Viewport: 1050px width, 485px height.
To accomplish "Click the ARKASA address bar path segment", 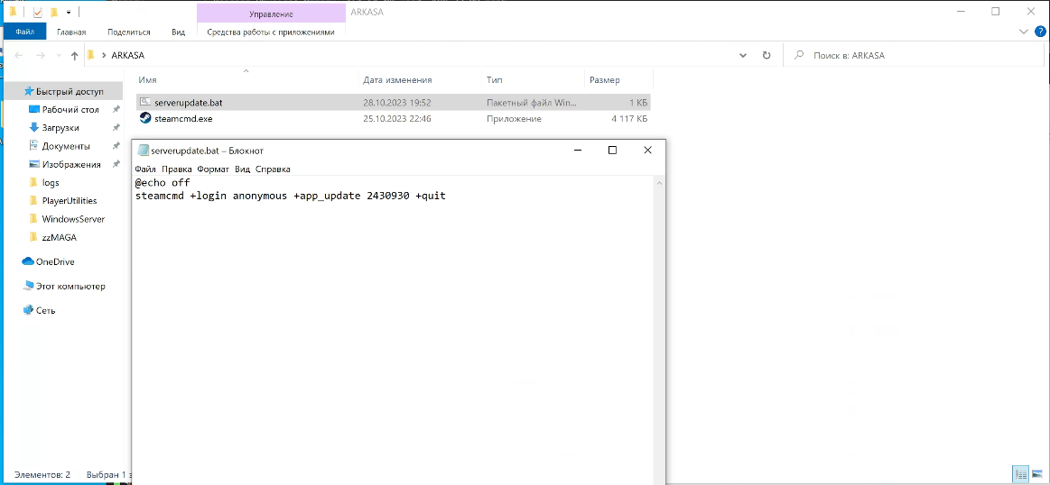I will pyautogui.click(x=127, y=56).
